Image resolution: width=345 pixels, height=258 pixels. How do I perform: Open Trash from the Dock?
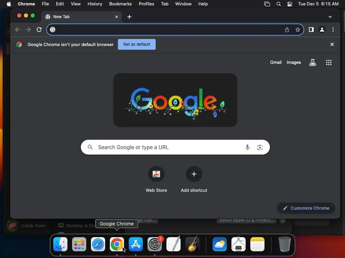284,244
